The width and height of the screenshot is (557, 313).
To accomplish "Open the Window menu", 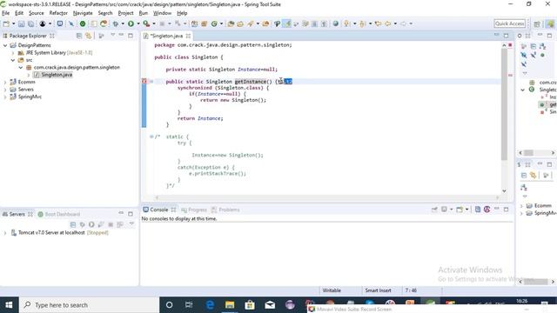I will pos(162,13).
